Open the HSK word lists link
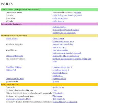This screenshot has width=138, height=103. 59,99
